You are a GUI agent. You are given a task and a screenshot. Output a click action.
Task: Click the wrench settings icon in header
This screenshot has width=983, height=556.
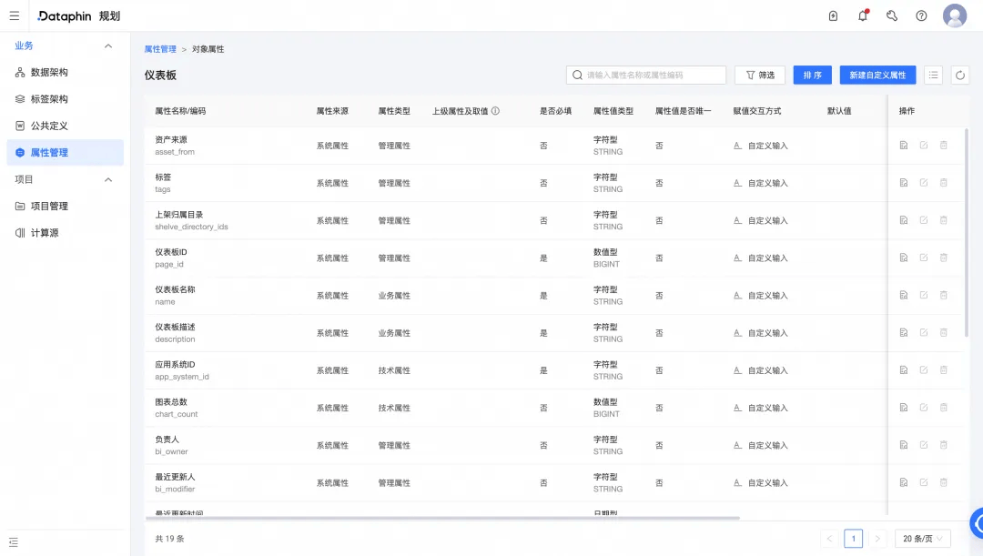(892, 15)
